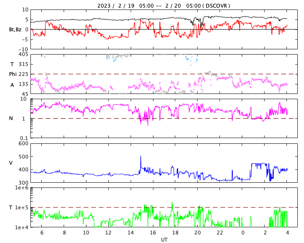The width and height of the screenshot is (304, 243).
Task: Select the -10 tick in Bt,Bz panel
Action: pos(24,50)
